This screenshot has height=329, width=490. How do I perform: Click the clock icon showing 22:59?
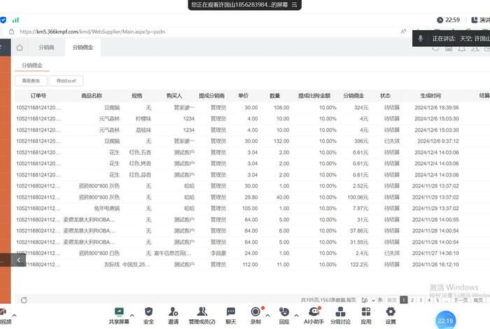pos(440,20)
